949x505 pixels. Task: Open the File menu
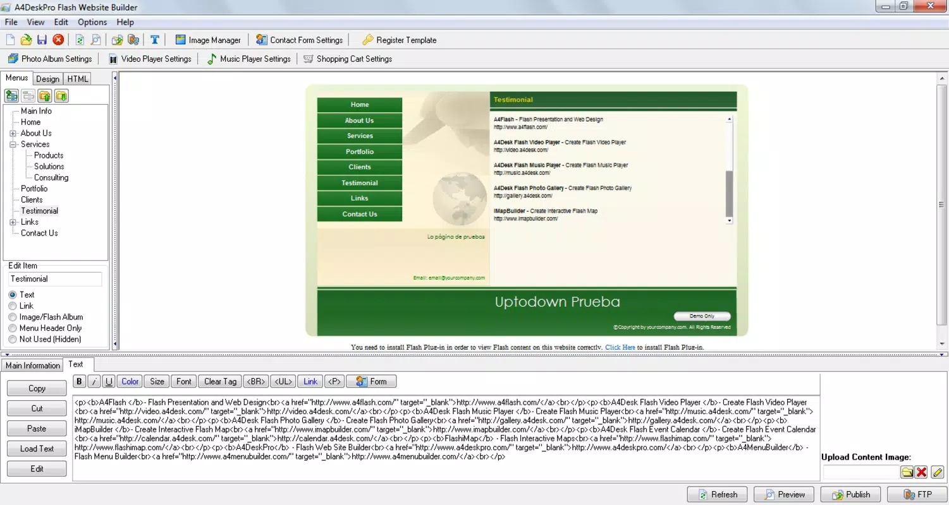click(x=11, y=22)
